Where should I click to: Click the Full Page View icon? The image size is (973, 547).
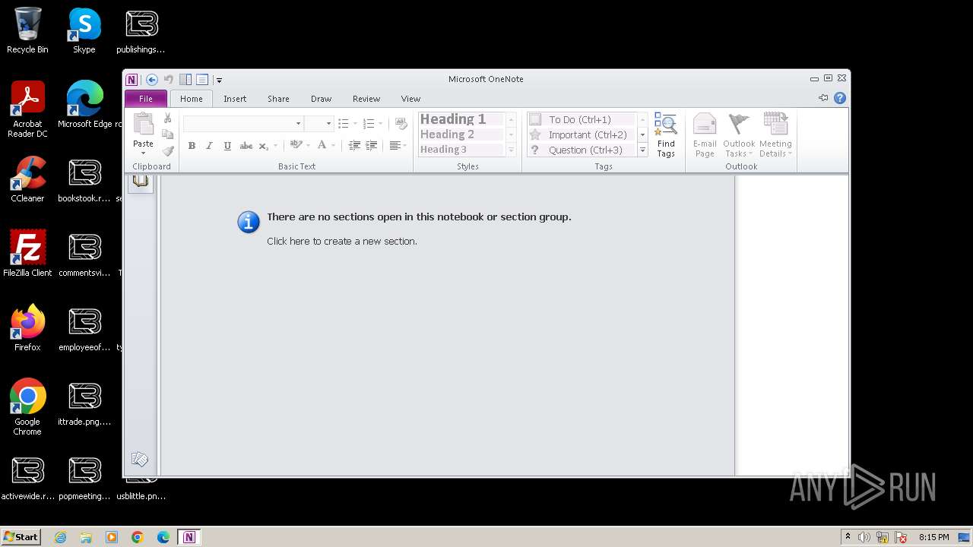point(202,80)
